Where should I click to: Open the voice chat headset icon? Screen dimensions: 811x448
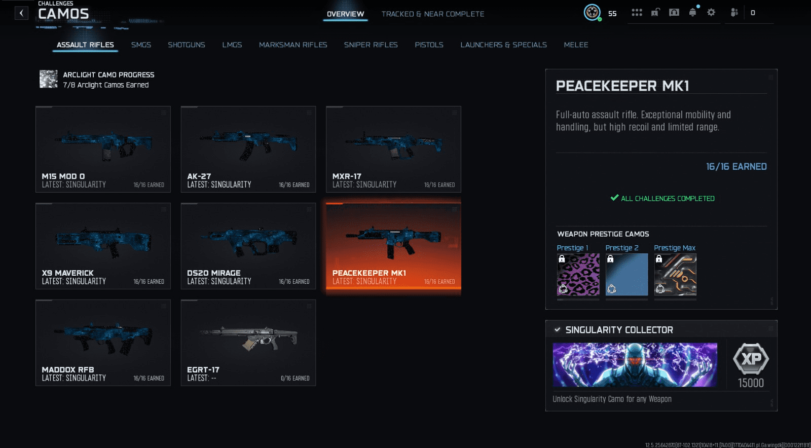[x=674, y=12]
